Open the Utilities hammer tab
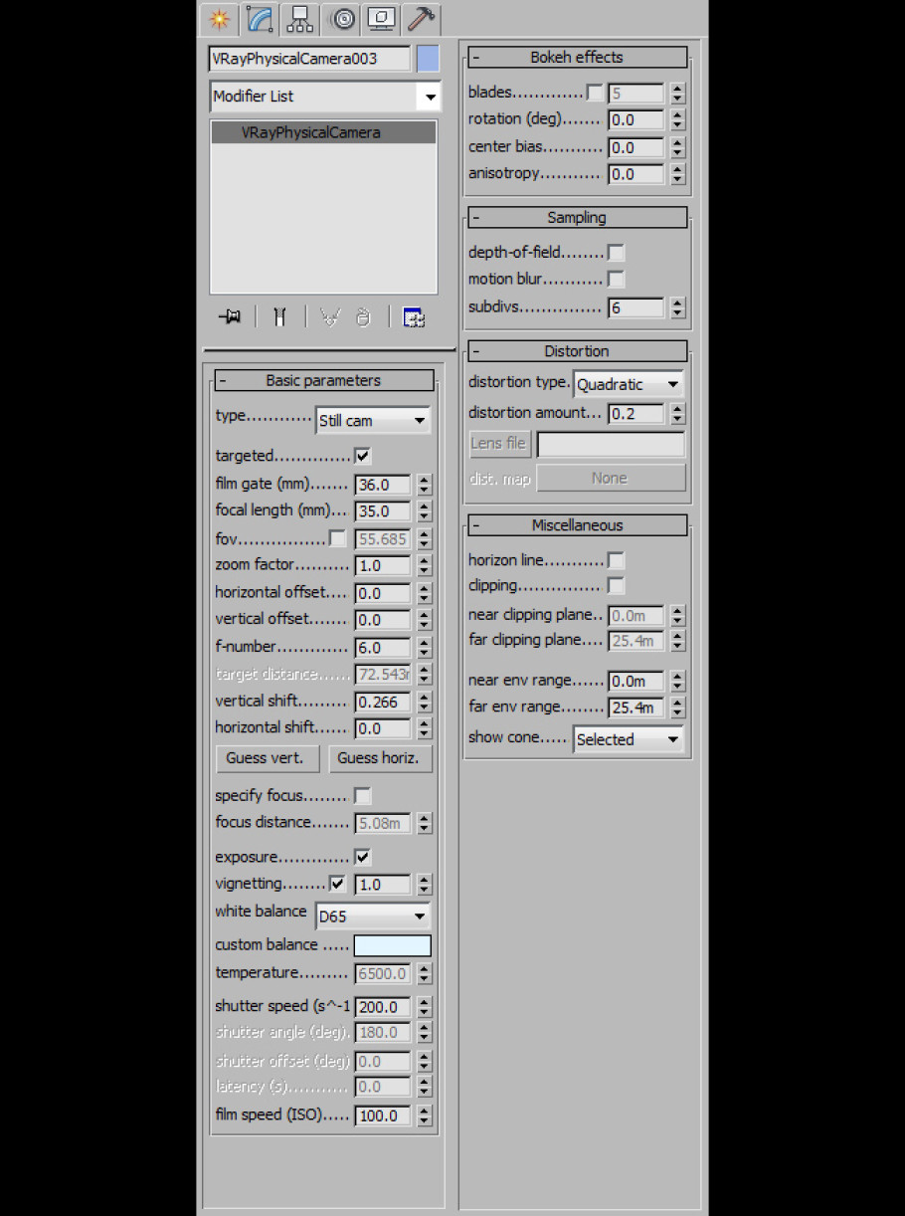Image resolution: width=905 pixels, height=1216 pixels. pyautogui.click(x=422, y=19)
